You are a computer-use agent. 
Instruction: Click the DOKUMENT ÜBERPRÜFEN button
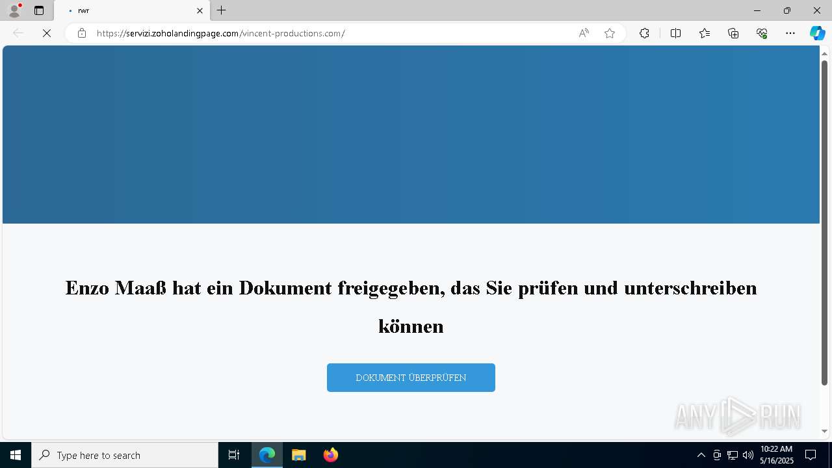pyautogui.click(x=411, y=378)
